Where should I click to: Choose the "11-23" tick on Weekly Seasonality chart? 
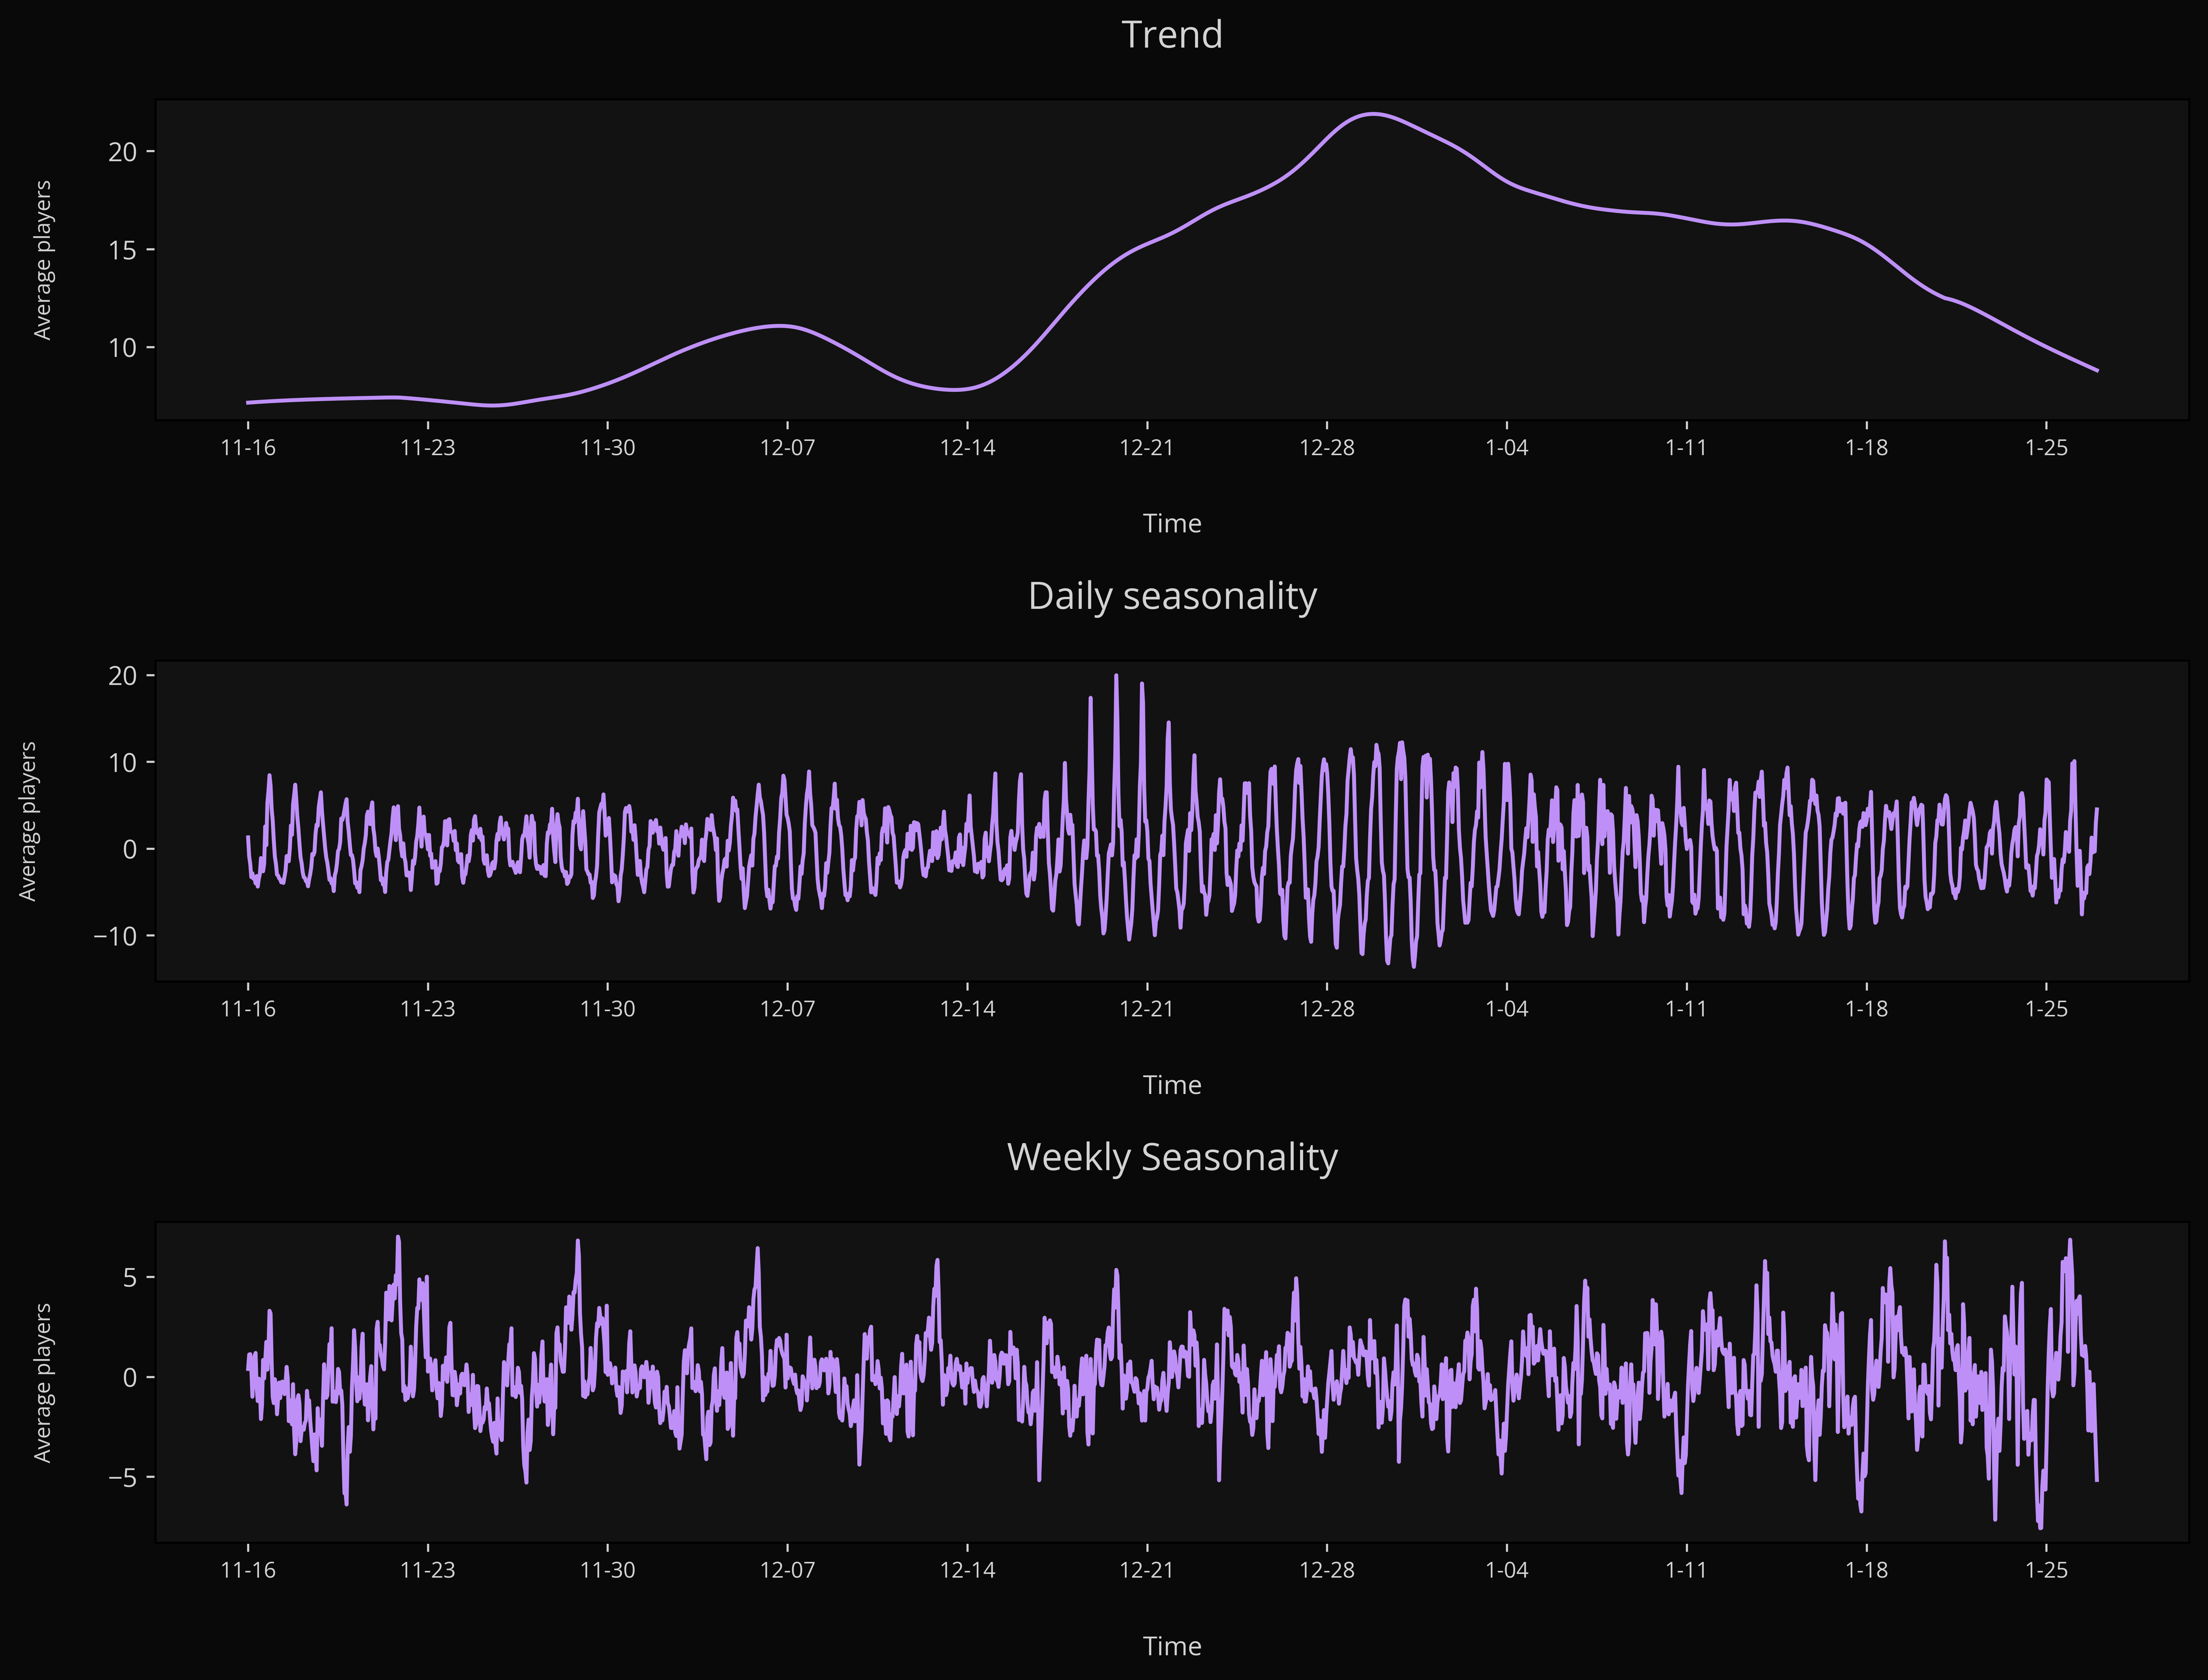[x=428, y=1570]
